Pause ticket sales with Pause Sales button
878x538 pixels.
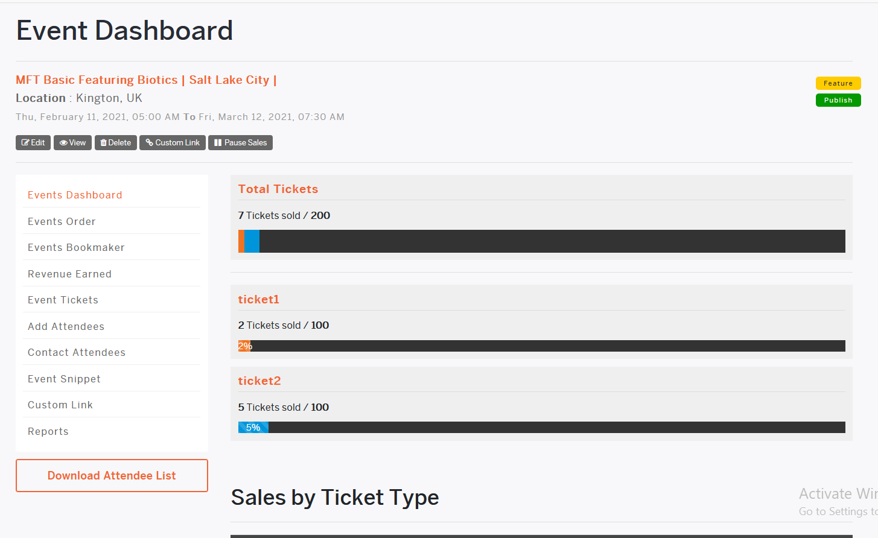(240, 142)
